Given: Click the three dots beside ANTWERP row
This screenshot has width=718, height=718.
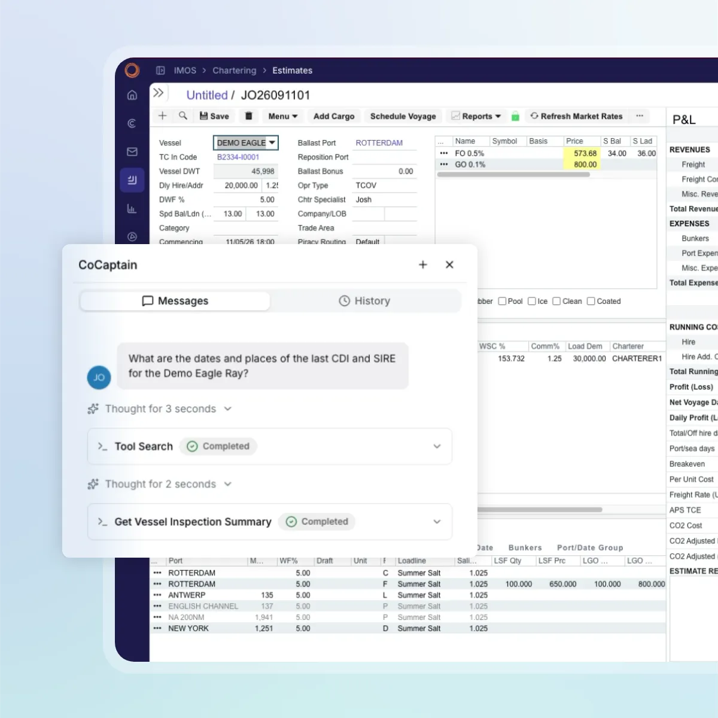Looking at the screenshot, I should point(157,595).
